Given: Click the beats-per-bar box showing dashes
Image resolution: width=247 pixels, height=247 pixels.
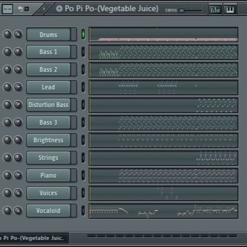Looking at the screenshot, I should click(x=7, y=9).
